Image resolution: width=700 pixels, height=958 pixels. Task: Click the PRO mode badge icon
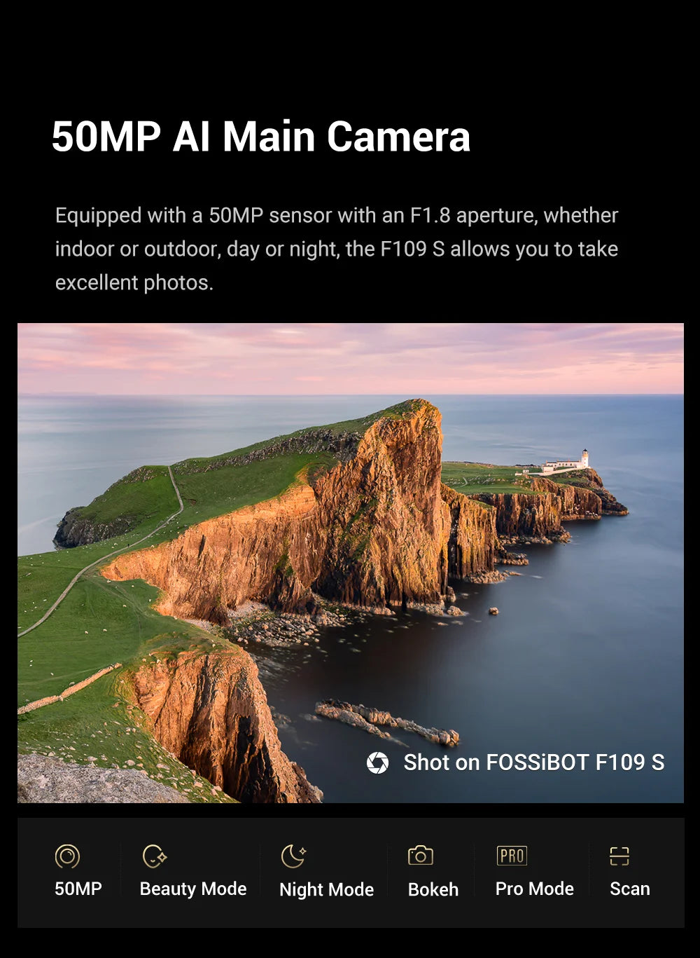point(512,856)
